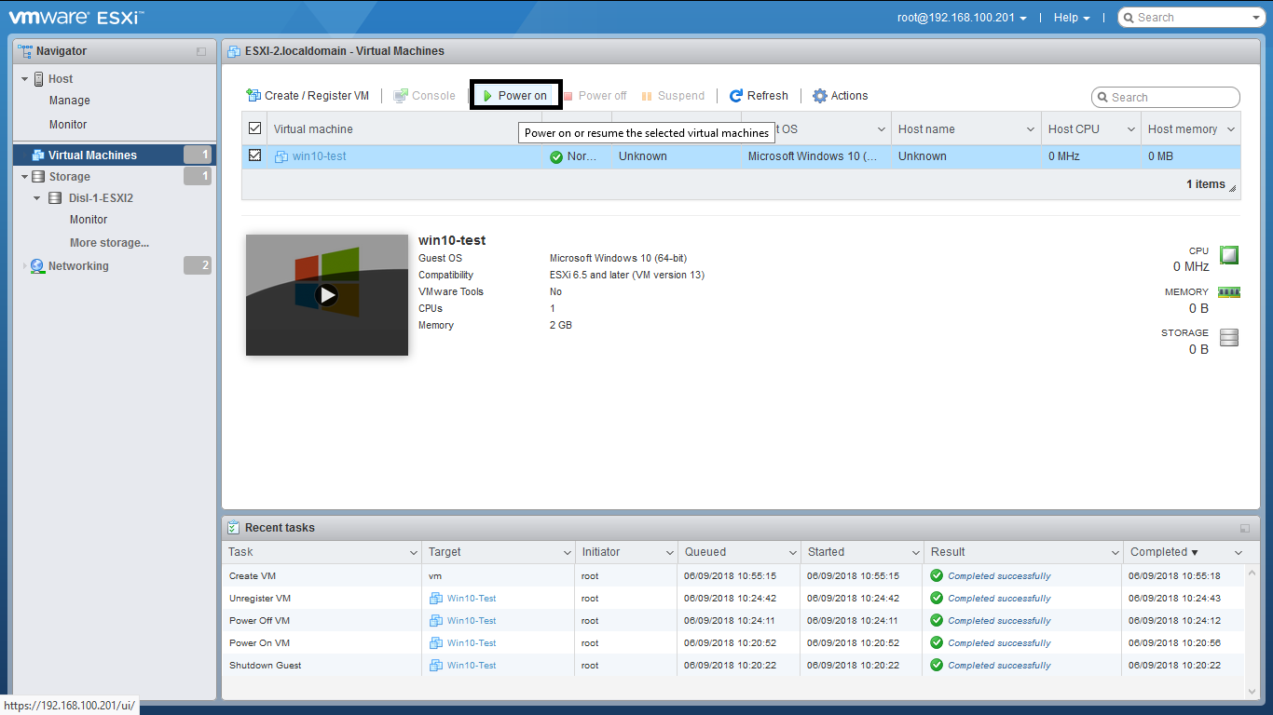This screenshot has height=715, width=1273.
Task: Open the Actions gear icon
Action: click(x=820, y=96)
